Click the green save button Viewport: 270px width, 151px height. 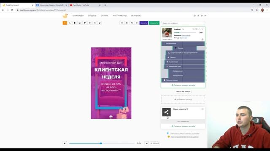154,23
